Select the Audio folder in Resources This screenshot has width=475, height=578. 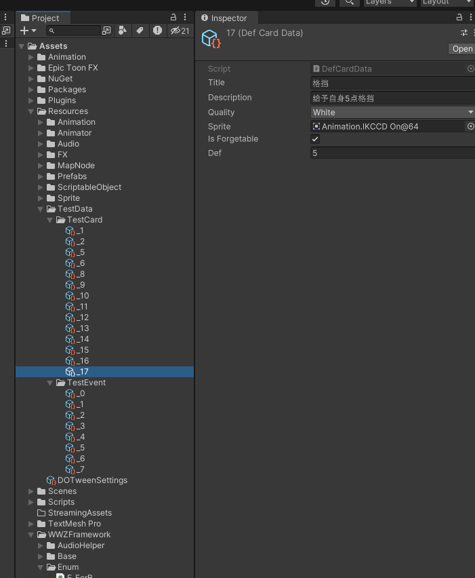coord(63,144)
